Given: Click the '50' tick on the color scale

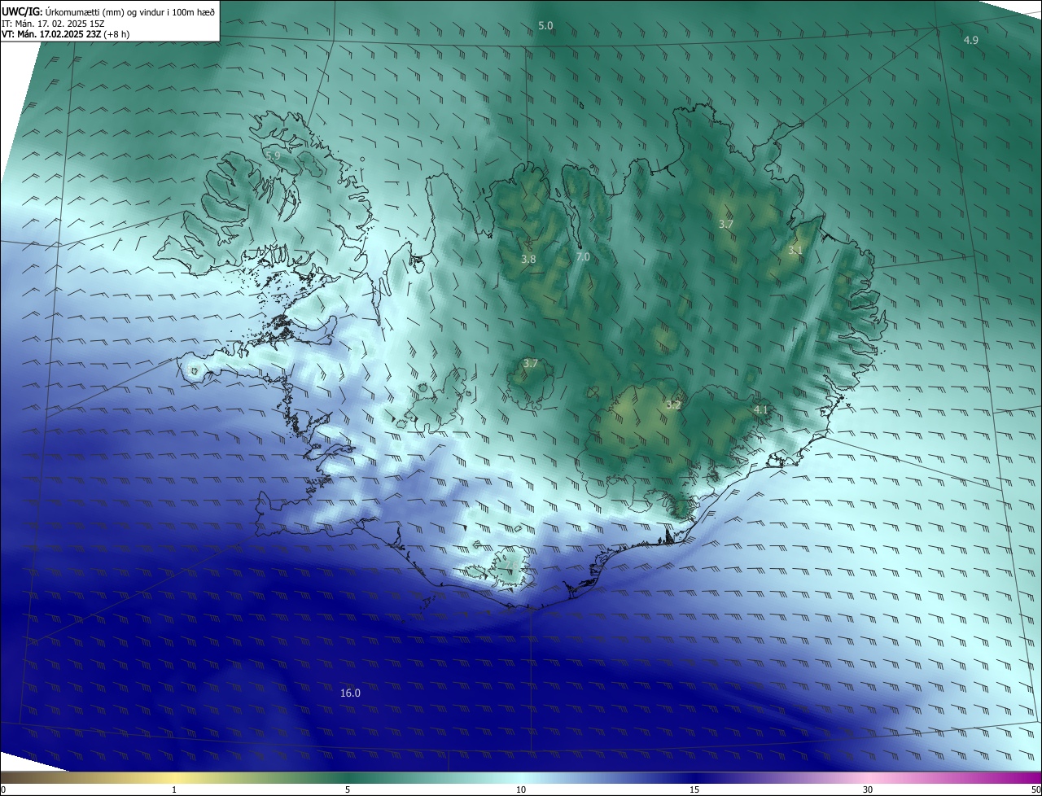Looking at the screenshot, I should (1035, 790).
